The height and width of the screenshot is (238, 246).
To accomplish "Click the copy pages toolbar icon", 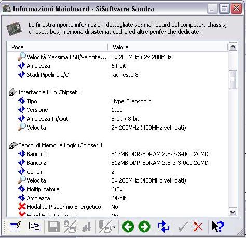I will coord(35,227).
